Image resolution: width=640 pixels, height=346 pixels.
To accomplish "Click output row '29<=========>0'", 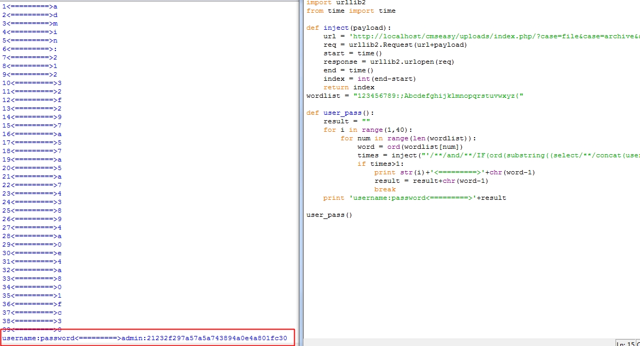I will click(32, 244).
